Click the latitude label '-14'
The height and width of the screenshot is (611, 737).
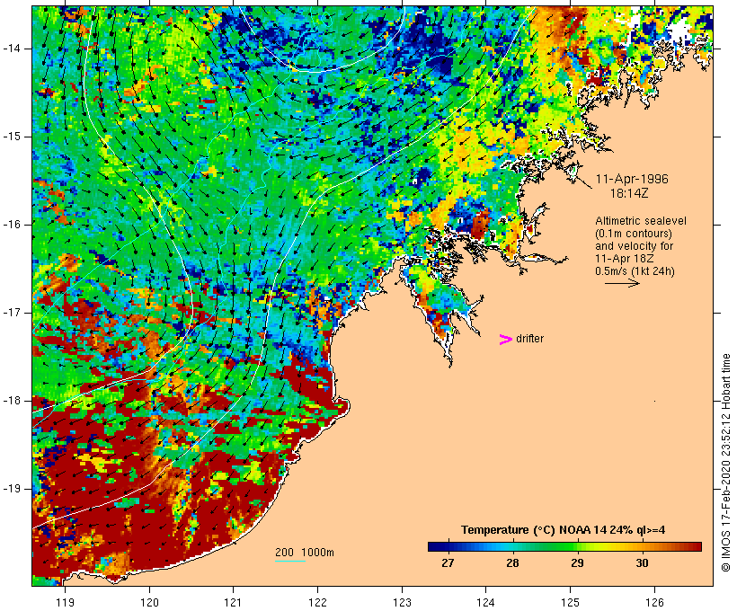tap(12, 49)
